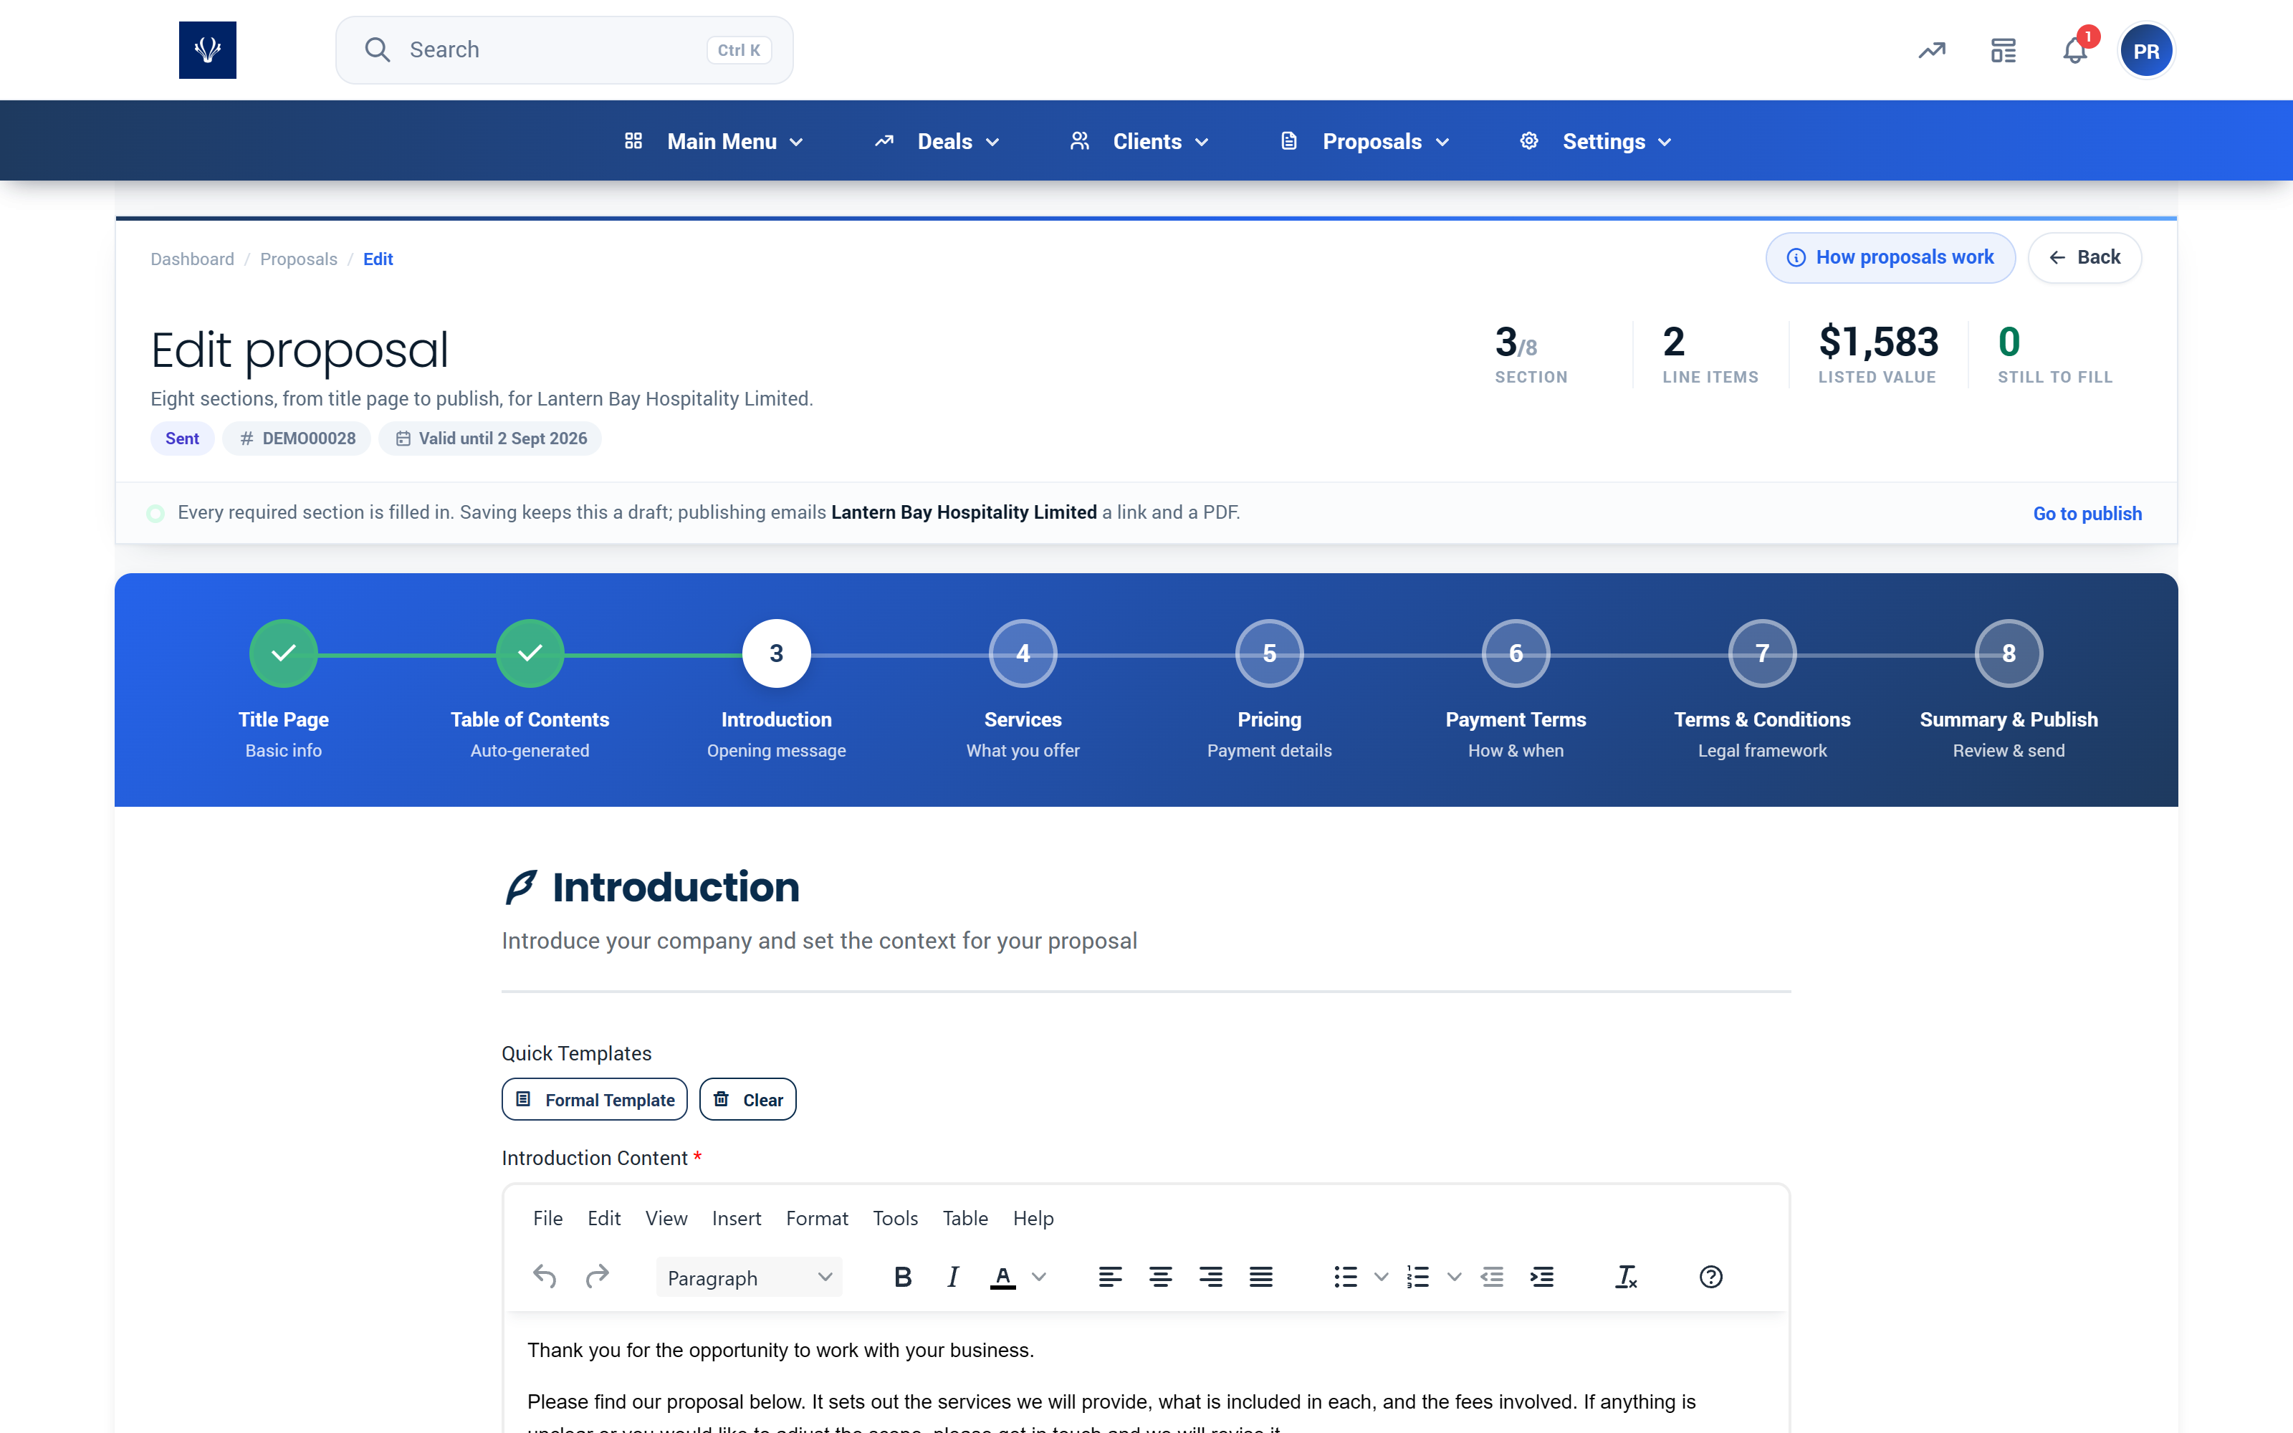Open the Paragraph block format dropdown

749,1278
